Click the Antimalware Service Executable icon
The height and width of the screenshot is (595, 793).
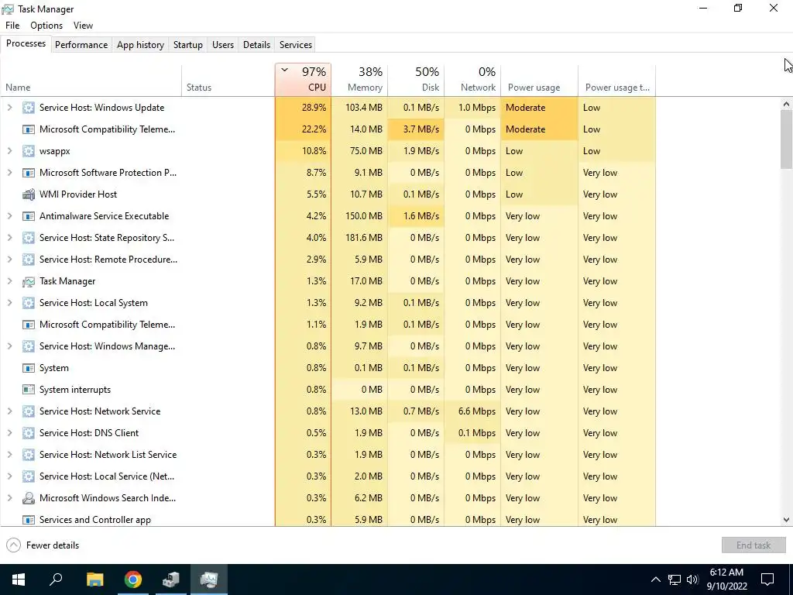(29, 216)
